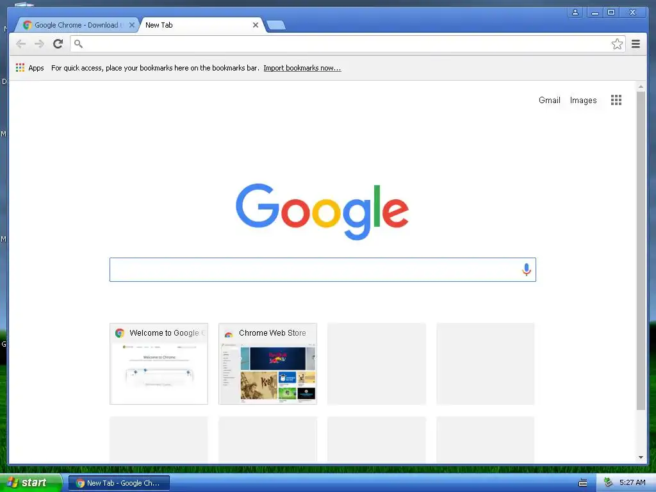656x492 pixels.
Task: Close the New Tab tab
Action: click(x=255, y=25)
